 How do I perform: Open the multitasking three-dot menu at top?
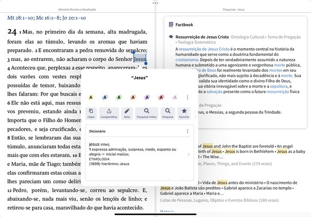pos(155,3)
